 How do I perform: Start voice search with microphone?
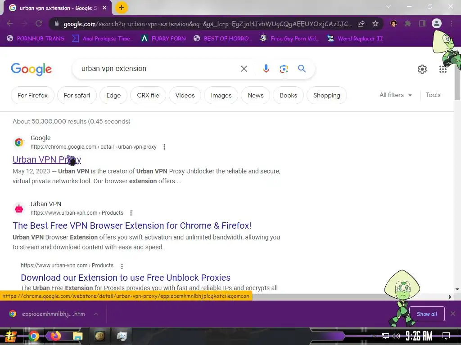[x=266, y=69]
